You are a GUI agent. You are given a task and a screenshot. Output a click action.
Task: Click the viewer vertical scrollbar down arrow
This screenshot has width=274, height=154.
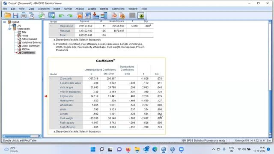pos(270,136)
